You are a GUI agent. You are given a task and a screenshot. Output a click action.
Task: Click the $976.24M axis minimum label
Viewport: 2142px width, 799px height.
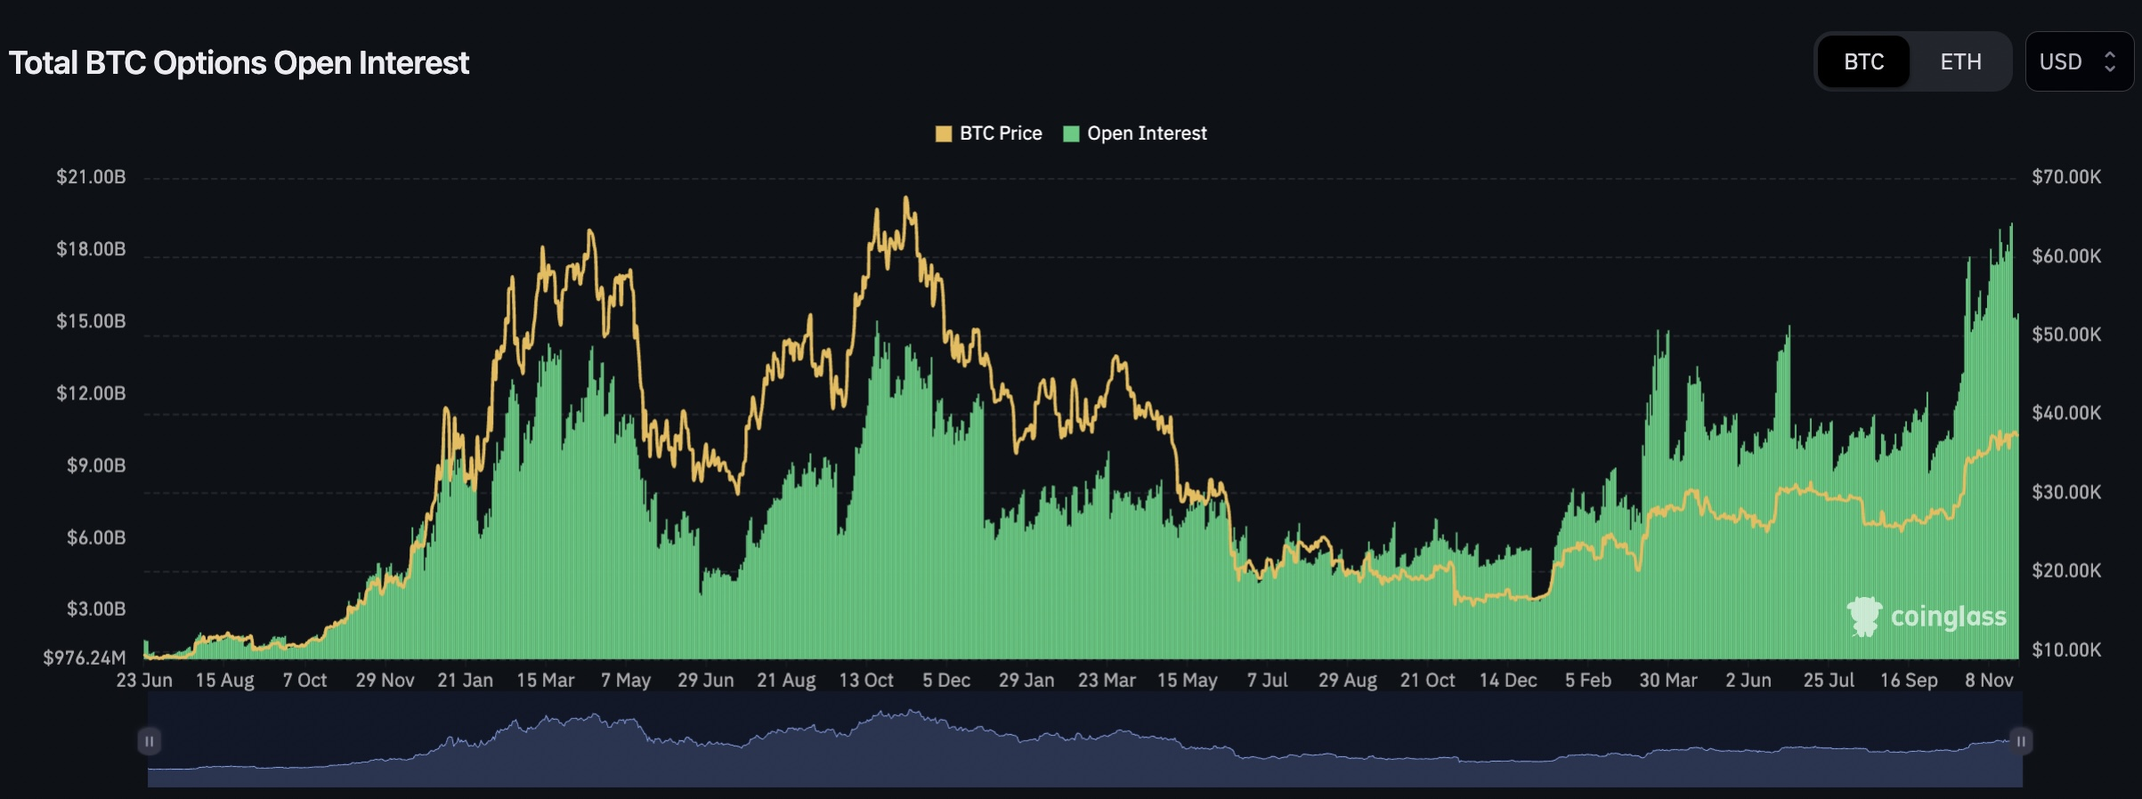[x=85, y=658]
